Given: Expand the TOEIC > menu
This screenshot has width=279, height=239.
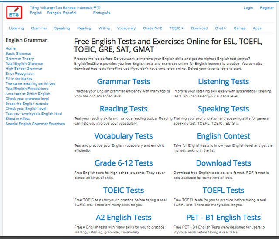Looking at the screenshot, I should (176, 28).
